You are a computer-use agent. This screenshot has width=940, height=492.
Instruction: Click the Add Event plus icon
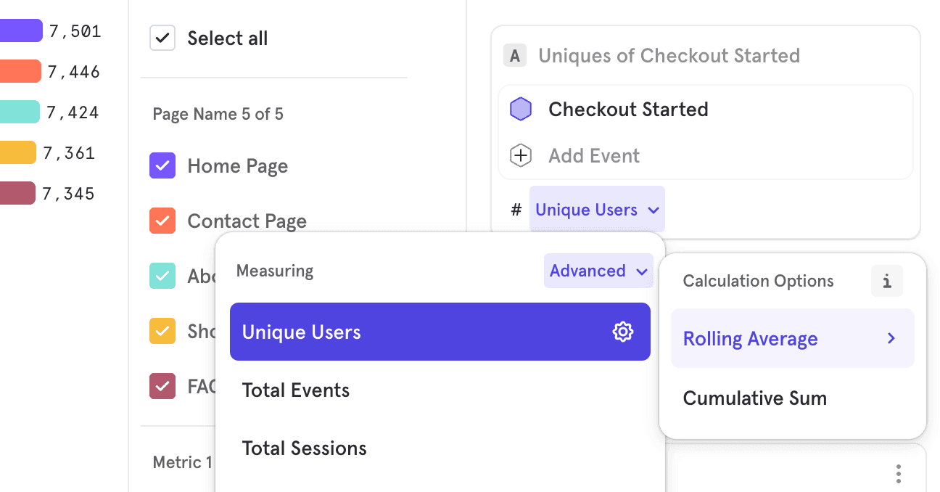(x=521, y=156)
